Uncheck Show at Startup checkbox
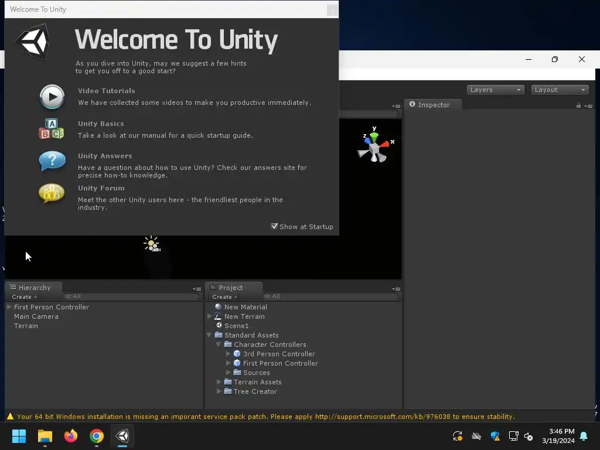 (274, 227)
